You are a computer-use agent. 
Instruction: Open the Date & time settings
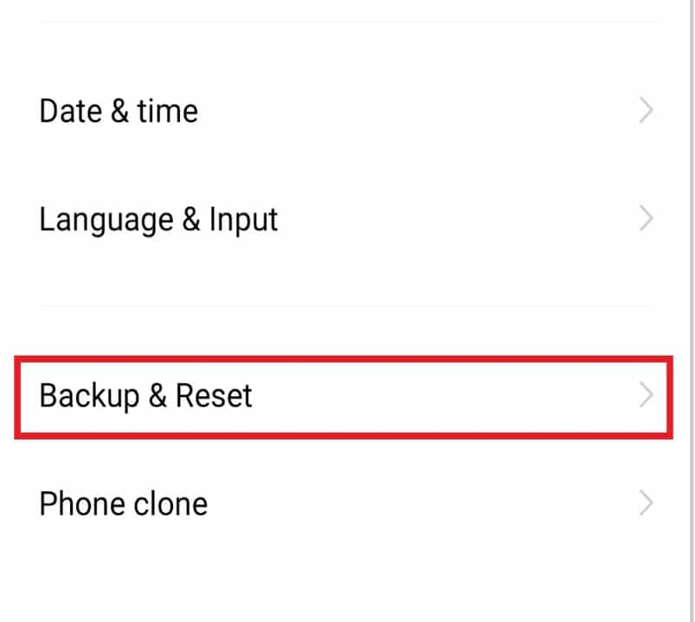click(x=345, y=111)
